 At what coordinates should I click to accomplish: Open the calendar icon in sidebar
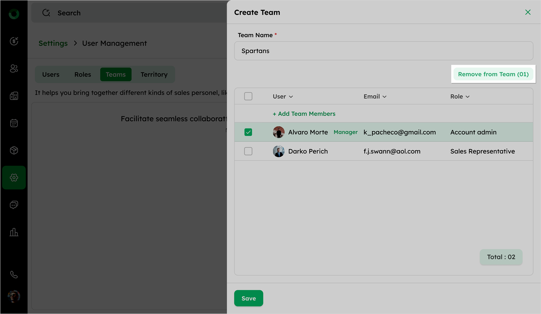pos(14,123)
